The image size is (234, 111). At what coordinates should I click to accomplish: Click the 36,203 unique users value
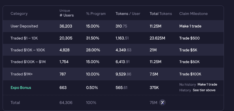(66, 26)
